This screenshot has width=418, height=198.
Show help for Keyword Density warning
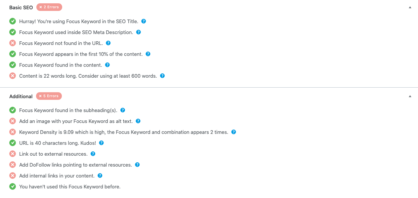tap(233, 132)
